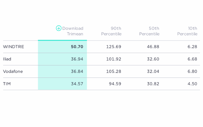Select Iliad's 36.94 trimean cell
The image size is (203, 127).
(77, 59)
